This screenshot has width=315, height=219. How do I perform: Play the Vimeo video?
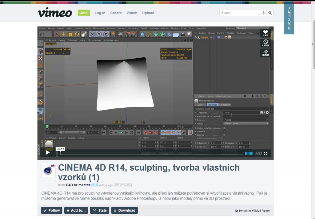(48, 152)
